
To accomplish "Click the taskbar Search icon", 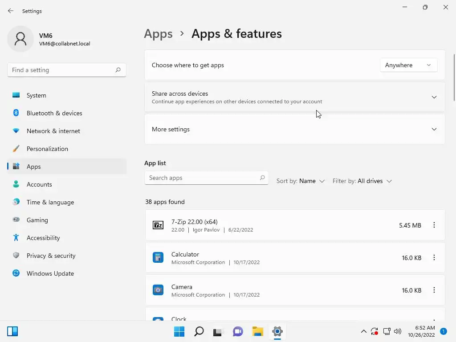I will tap(199, 331).
